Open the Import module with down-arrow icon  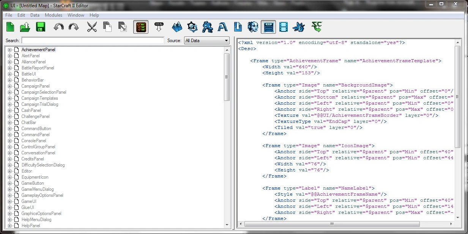click(238, 27)
